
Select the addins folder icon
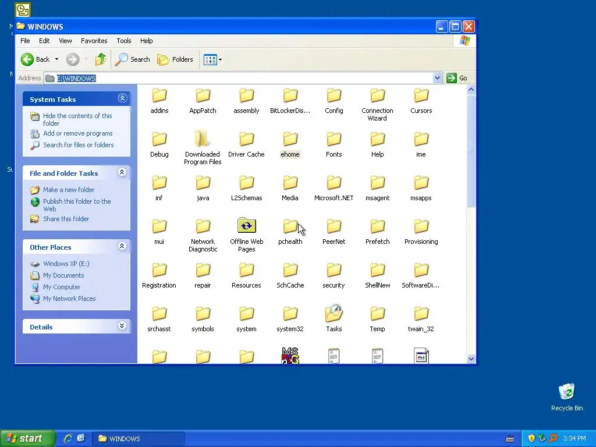click(x=159, y=96)
